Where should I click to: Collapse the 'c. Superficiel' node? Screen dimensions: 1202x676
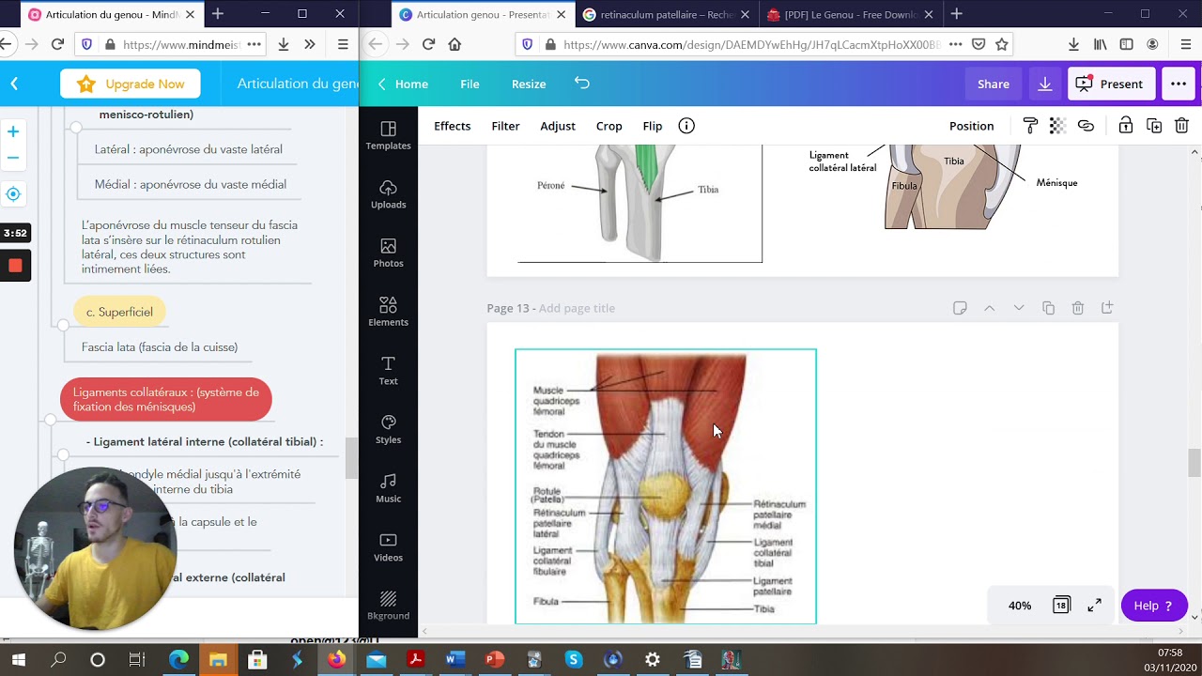[63, 326]
